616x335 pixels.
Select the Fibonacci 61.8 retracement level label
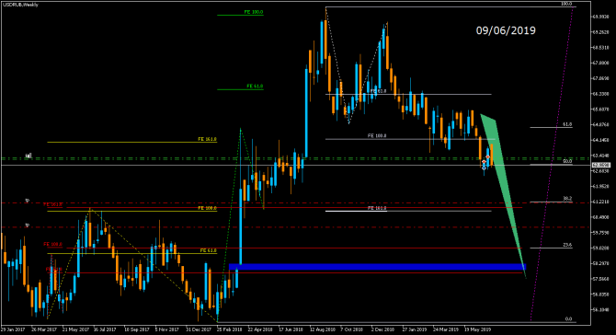[x=567, y=124]
